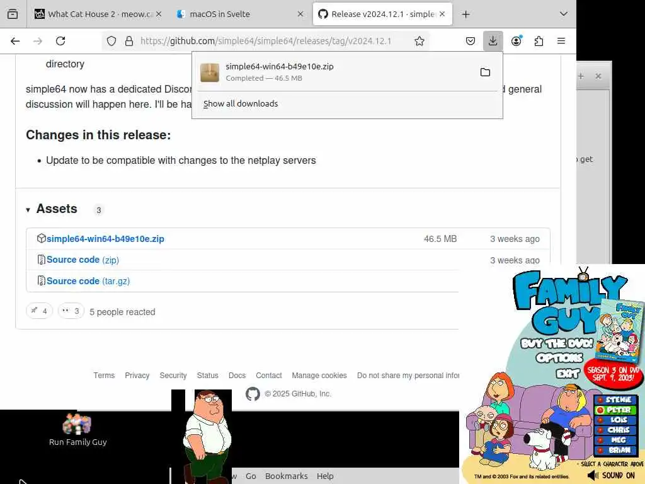This screenshot has height=484, width=645.
Task: Click Buy the DVD in Family Guy app
Action: click(557, 343)
